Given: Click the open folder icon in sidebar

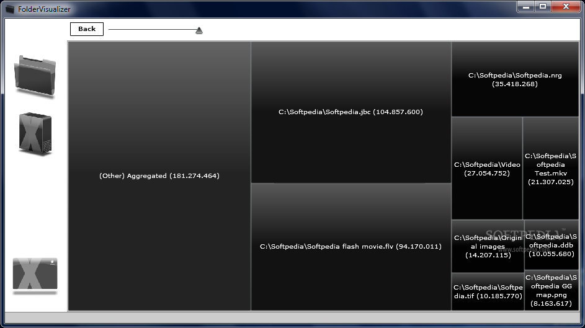Looking at the screenshot, I should tap(35, 76).
